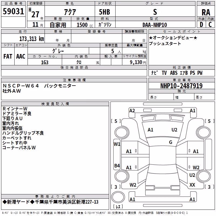Click the fuel type ガソリン
The image size is (216, 216).
105,25
